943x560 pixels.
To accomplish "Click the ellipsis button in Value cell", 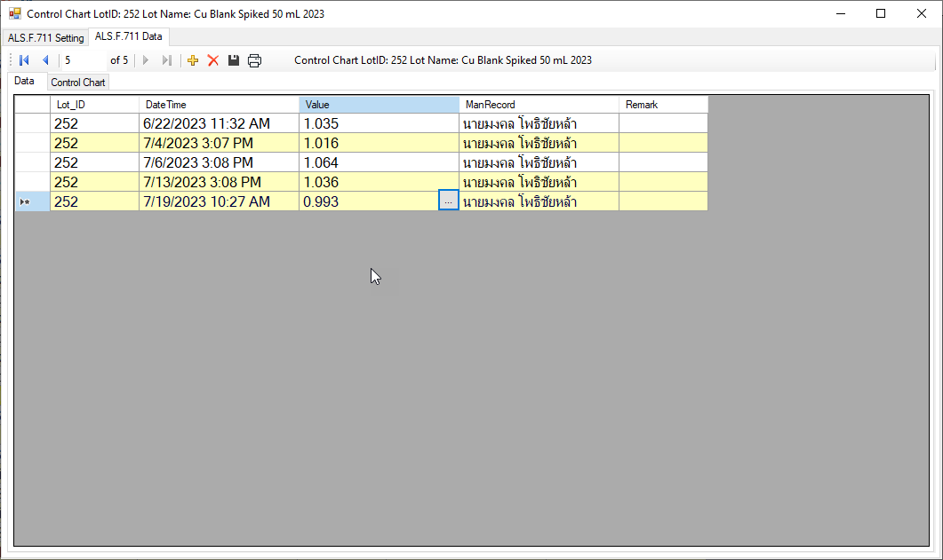I will coord(448,201).
